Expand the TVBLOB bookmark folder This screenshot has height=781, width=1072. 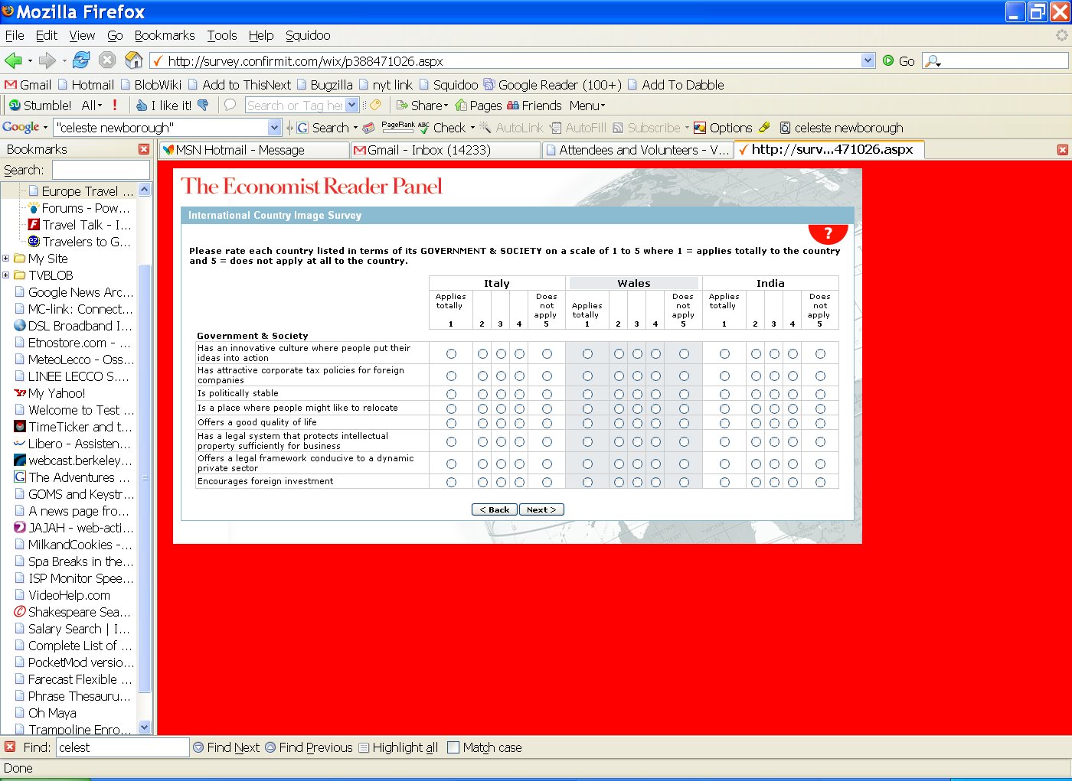6,275
